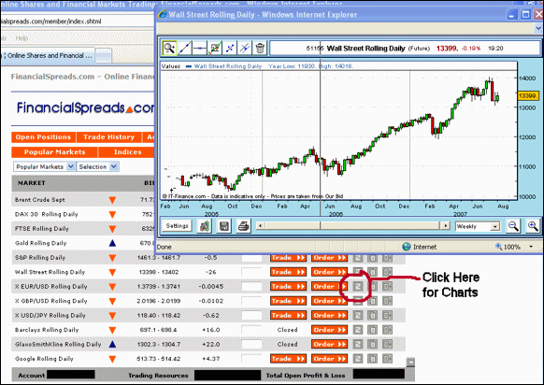
Task: Click Trade button for Wall Street Rolling Daily
Action: 288,272
